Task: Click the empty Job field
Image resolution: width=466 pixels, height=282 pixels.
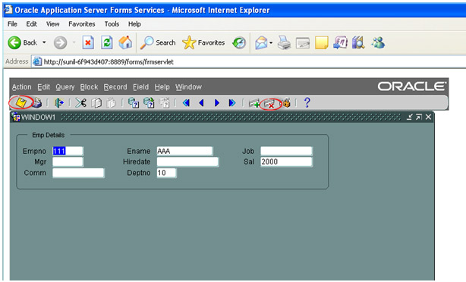Action: 286,151
